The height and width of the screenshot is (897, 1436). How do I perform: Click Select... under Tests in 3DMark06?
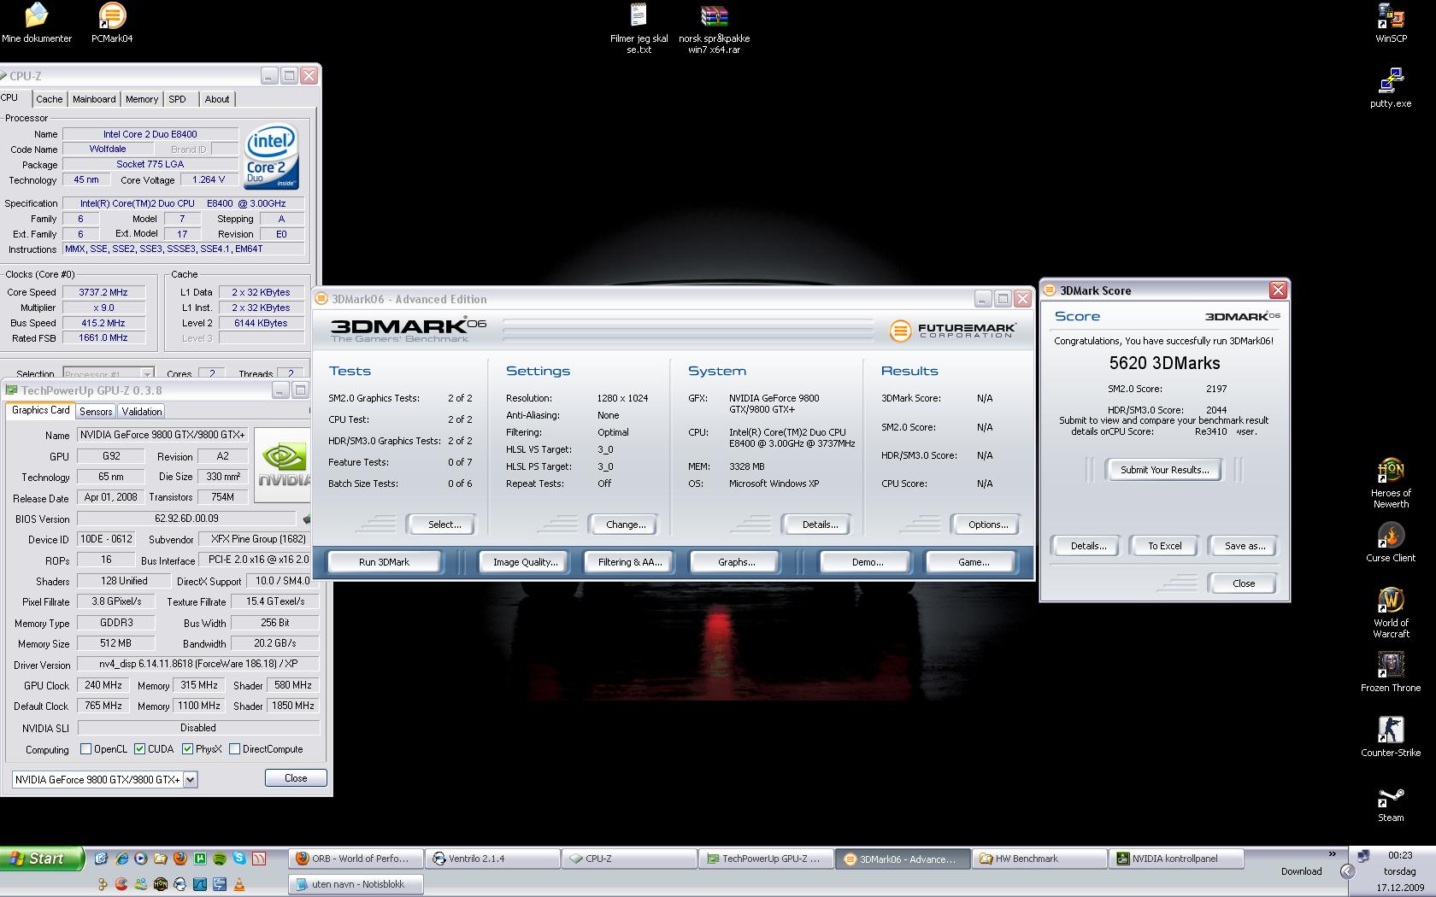444,525
